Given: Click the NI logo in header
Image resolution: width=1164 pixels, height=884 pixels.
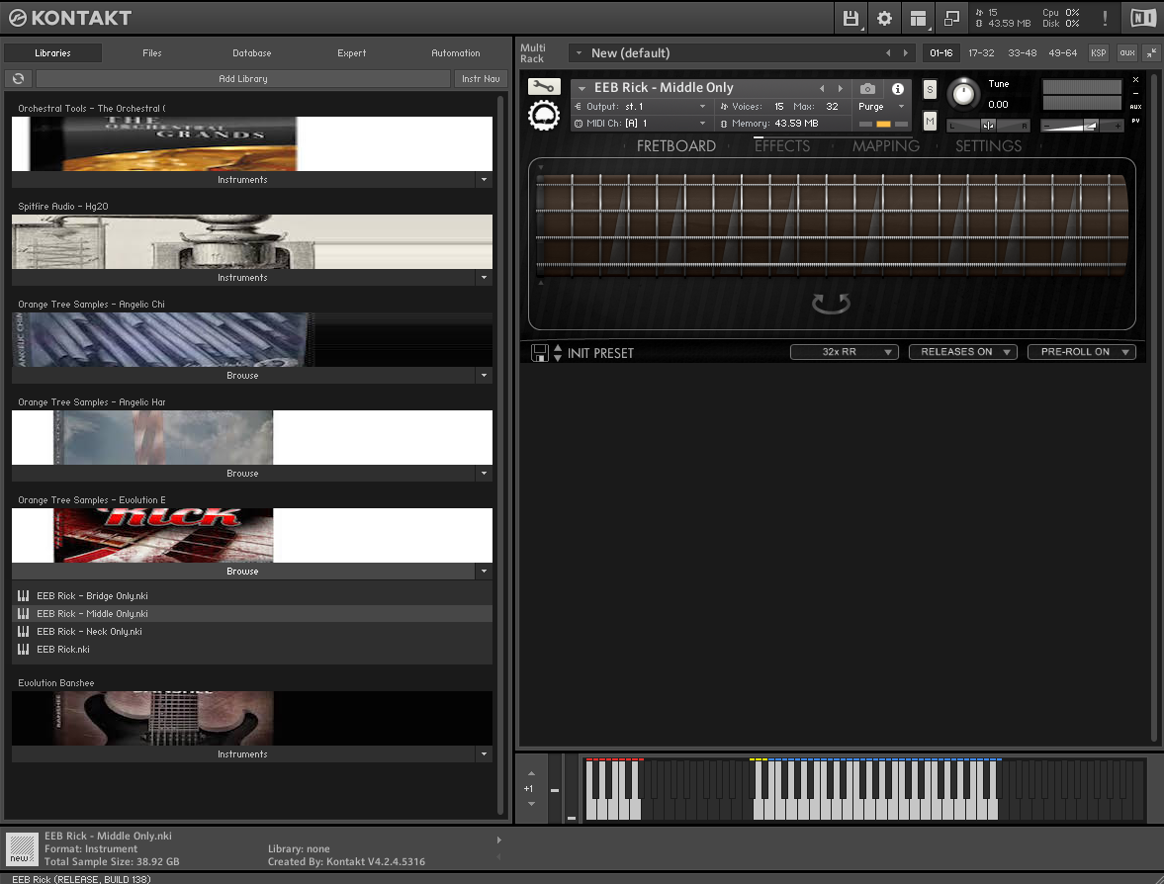Looking at the screenshot, I should tap(1143, 18).
